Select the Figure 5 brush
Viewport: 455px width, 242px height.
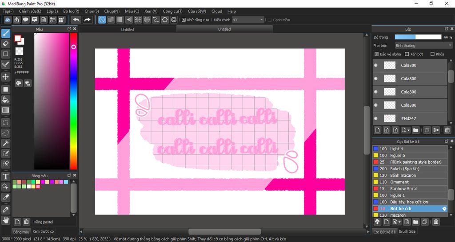(410, 156)
